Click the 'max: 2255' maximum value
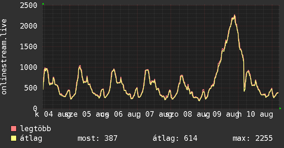The height and width of the screenshot is (148, 284). [253, 138]
